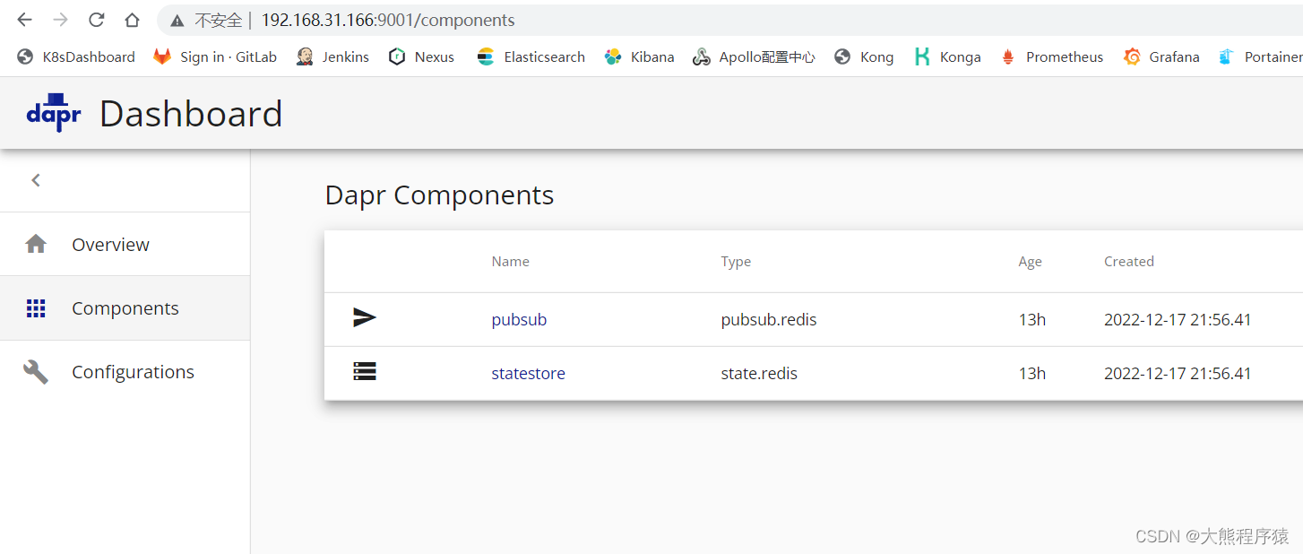This screenshot has width=1303, height=554.
Task: Open the Jenkins bookmark
Action: tap(343, 56)
